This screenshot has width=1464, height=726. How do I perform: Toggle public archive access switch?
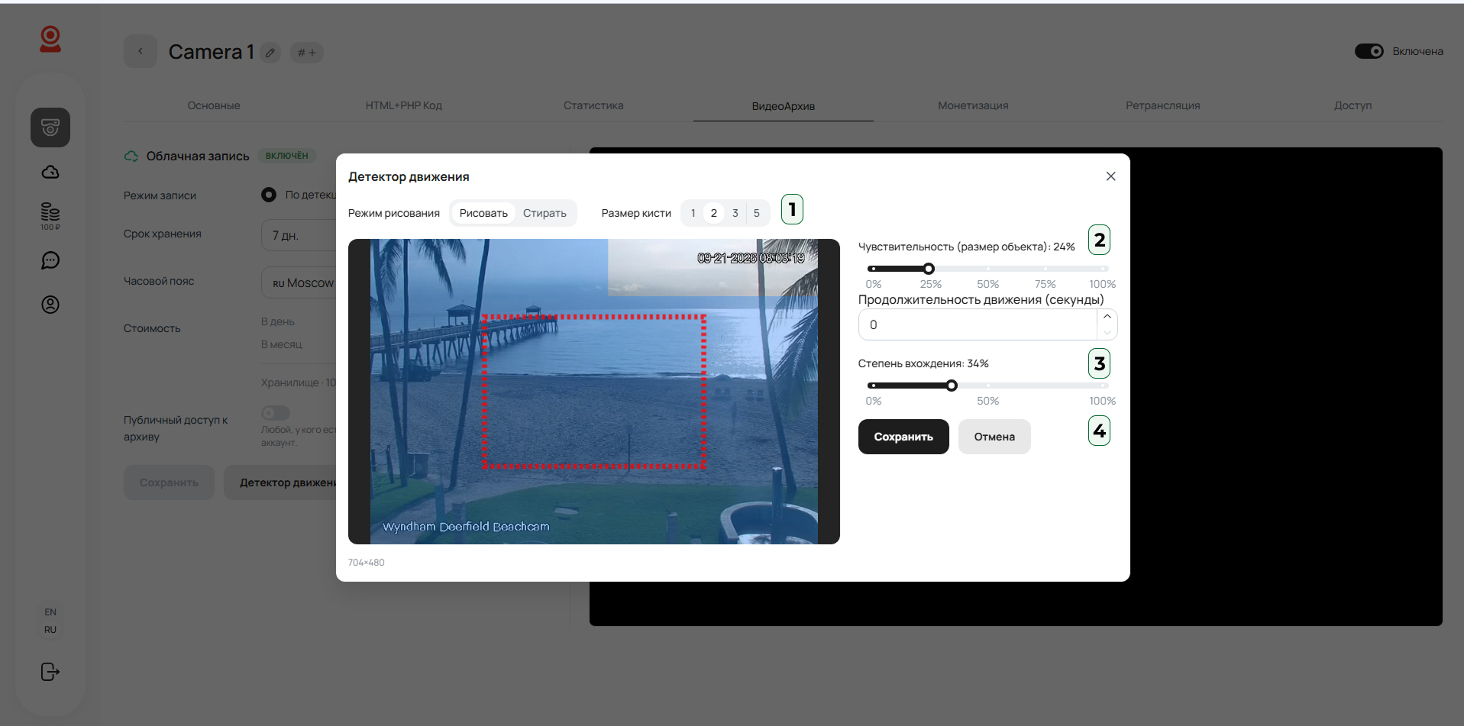[x=276, y=413]
